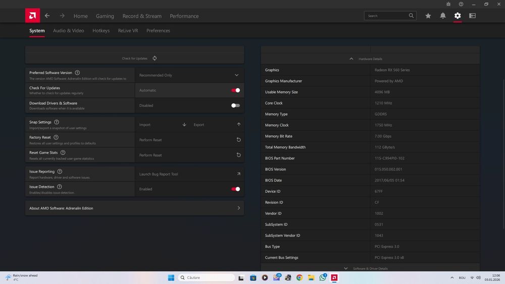Turn off Issue Detection toggle
The width and height of the screenshot is (505, 284).
pos(235,189)
